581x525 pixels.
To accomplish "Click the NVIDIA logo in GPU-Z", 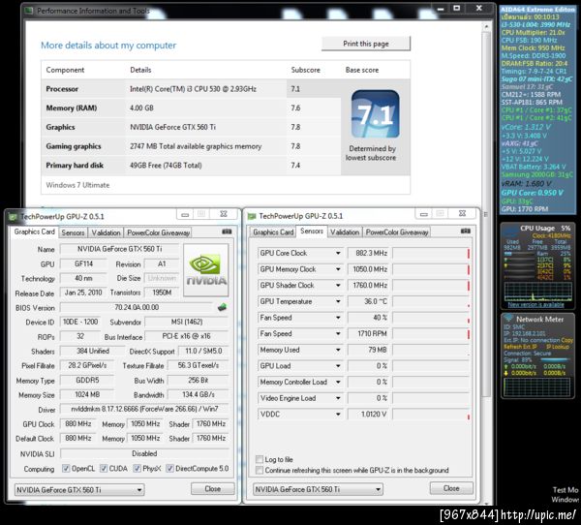I will pos(204,268).
